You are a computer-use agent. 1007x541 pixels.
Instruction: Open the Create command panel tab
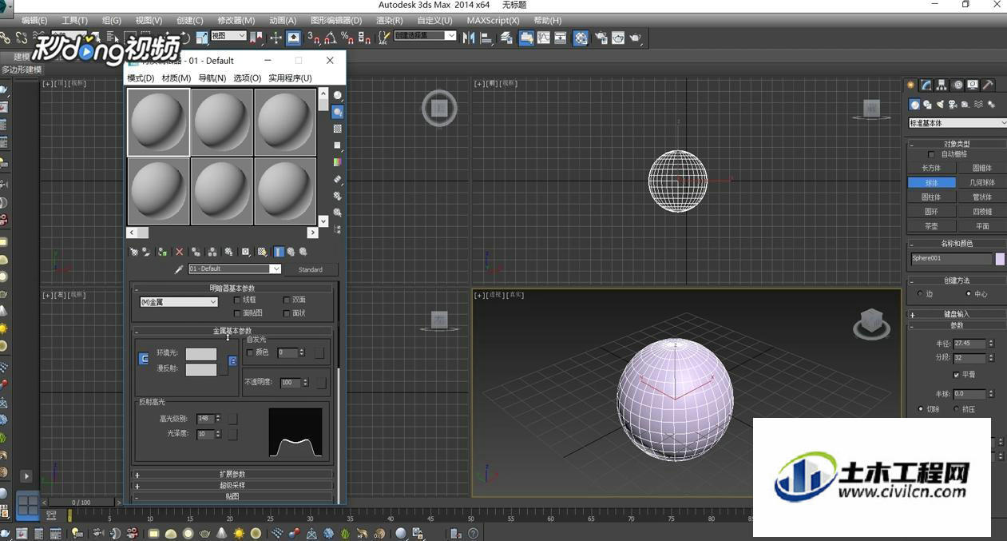[x=910, y=85]
